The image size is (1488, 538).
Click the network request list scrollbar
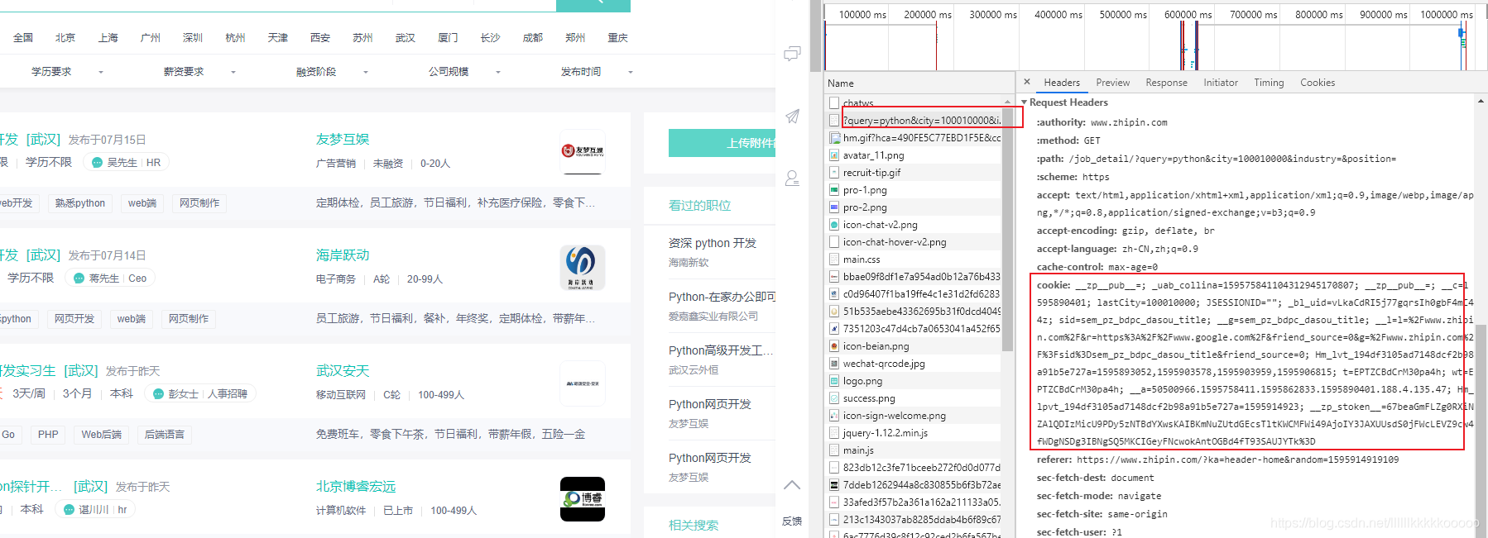coord(1007,229)
